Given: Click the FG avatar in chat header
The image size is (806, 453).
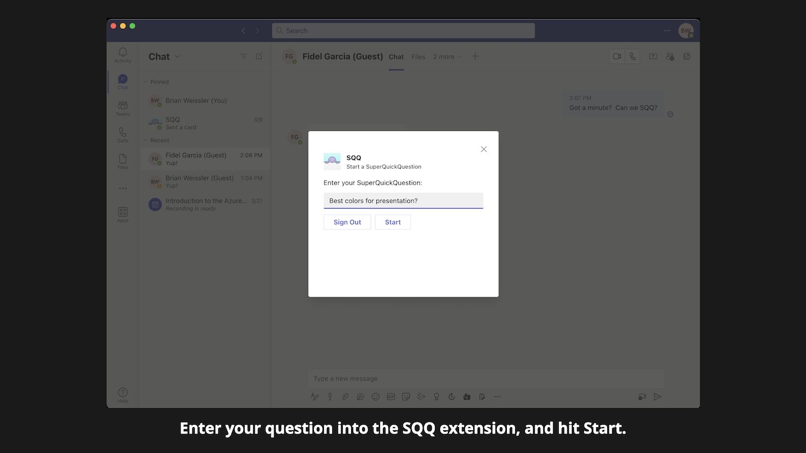Looking at the screenshot, I should [x=289, y=57].
